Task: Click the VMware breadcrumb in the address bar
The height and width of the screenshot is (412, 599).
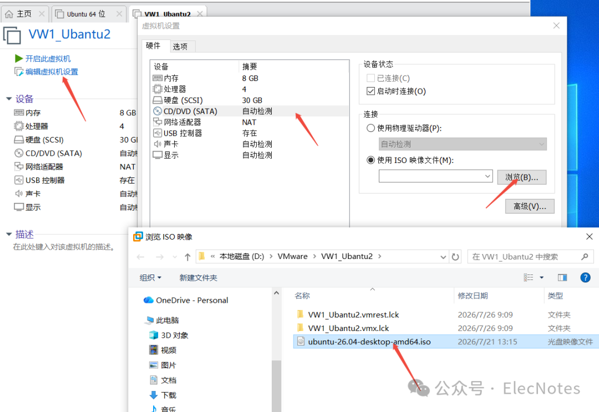Action: coord(292,257)
